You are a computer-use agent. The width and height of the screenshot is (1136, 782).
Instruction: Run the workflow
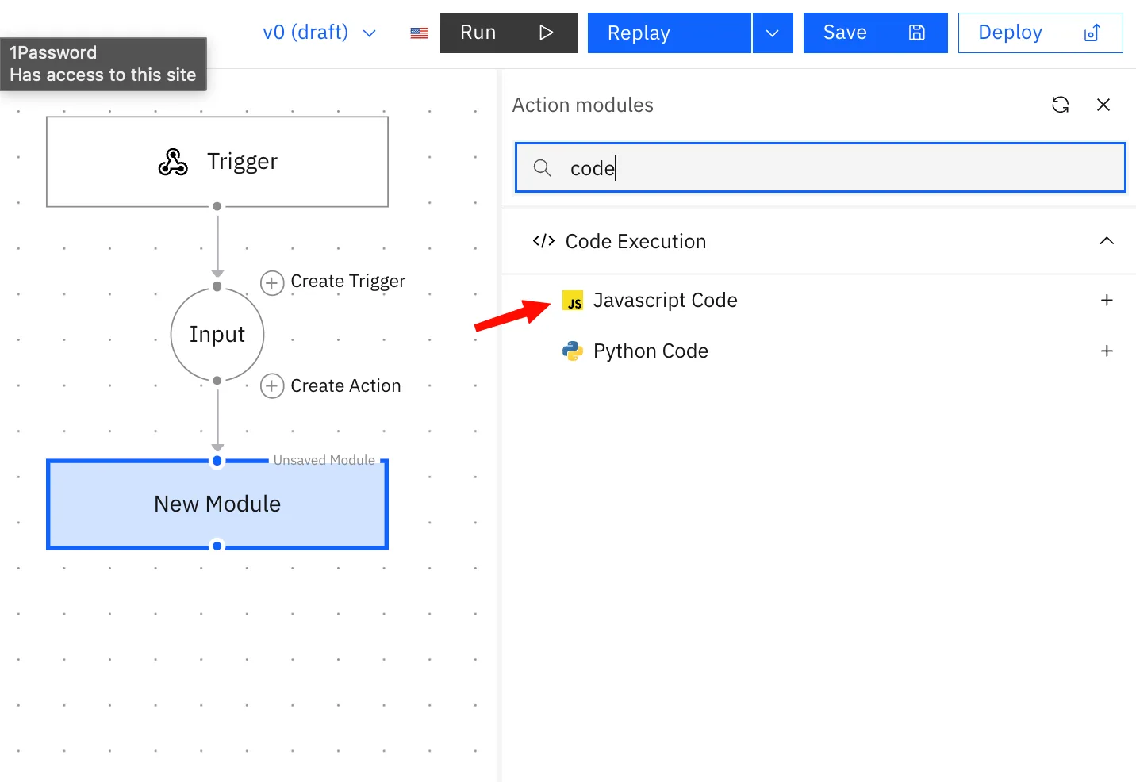[x=509, y=33]
